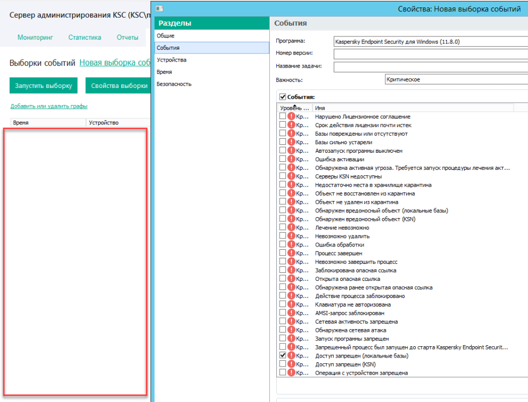The image size is (528, 402).
Task: Click the window icon in the properties title bar
Action: coord(159,9)
